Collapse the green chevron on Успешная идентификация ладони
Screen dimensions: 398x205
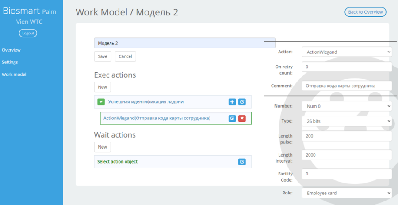tap(101, 102)
